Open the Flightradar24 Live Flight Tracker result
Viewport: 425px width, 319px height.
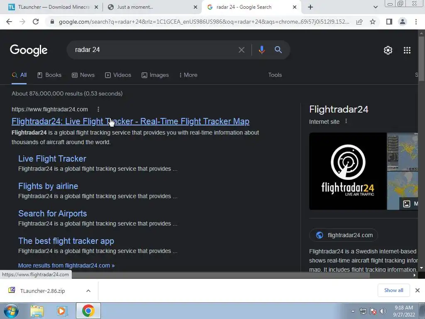130,121
